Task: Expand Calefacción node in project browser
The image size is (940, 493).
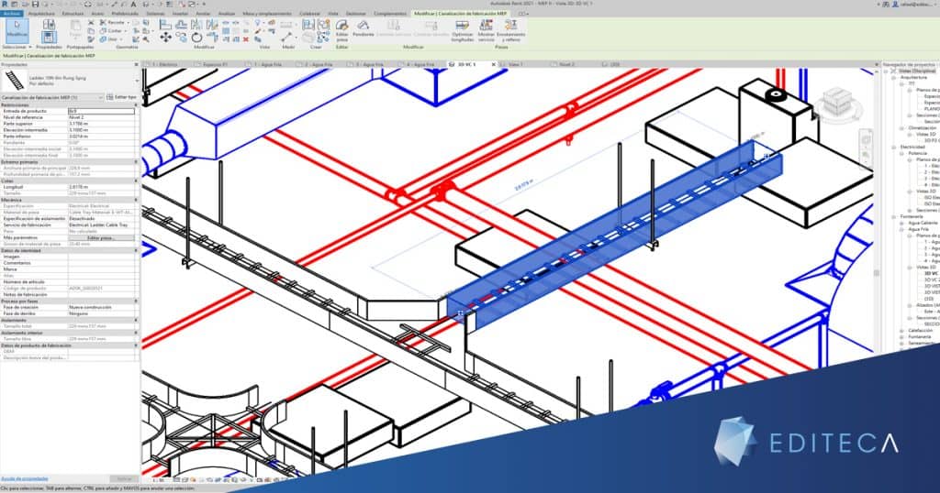Action: click(x=901, y=330)
